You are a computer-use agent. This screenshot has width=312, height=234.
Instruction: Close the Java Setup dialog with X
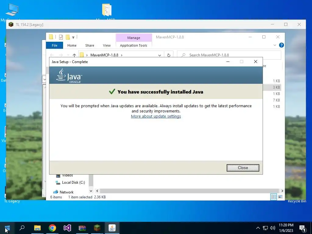(256, 62)
